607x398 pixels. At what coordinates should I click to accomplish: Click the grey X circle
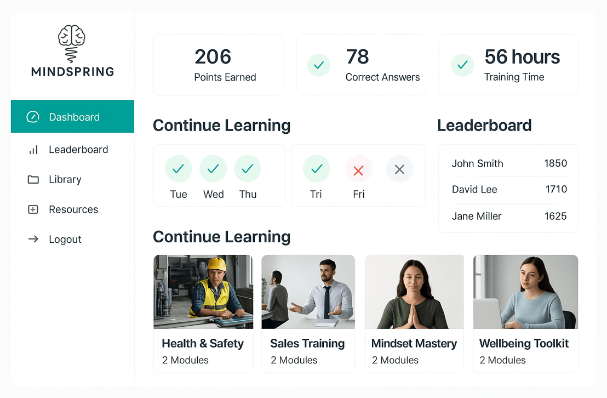click(400, 169)
